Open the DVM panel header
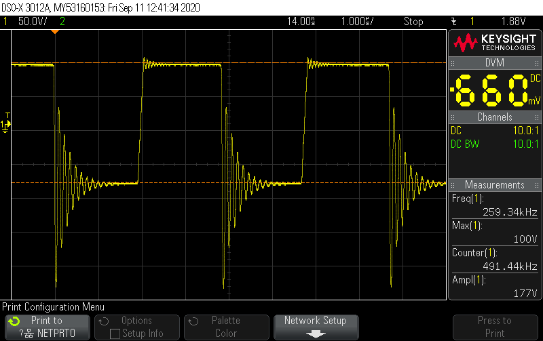Screen dimensions: 543x341 (x=495, y=63)
